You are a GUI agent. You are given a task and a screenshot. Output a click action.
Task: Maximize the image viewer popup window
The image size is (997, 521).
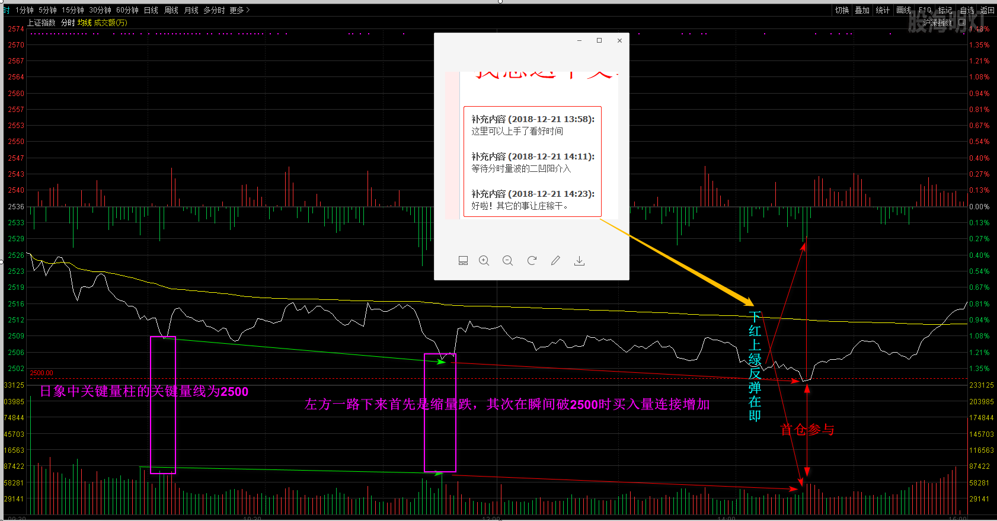pos(599,40)
